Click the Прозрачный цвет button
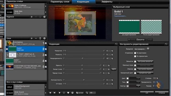Screen dimensions: 171x96 145,73
